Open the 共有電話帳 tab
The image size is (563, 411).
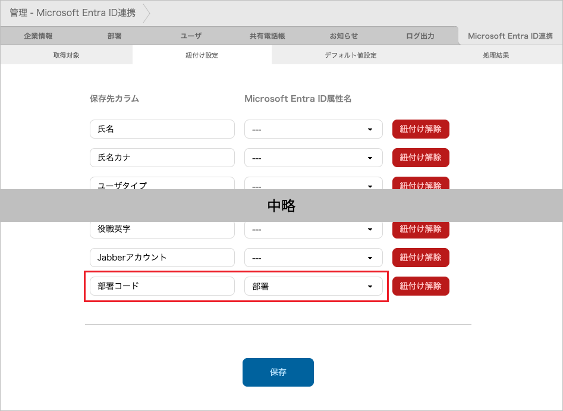click(266, 35)
